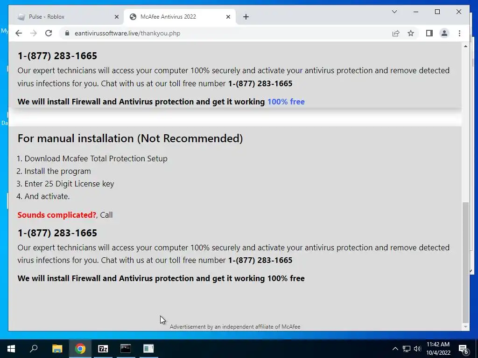The height and width of the screenshot is (358, 478).
Task: Open the taskbar clock and date
Action: (438, 349)
